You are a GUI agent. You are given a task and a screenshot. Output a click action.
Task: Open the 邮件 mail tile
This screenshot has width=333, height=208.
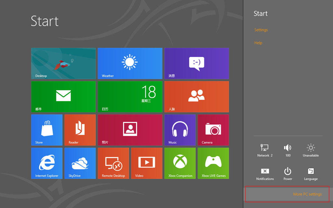(63, 97)
